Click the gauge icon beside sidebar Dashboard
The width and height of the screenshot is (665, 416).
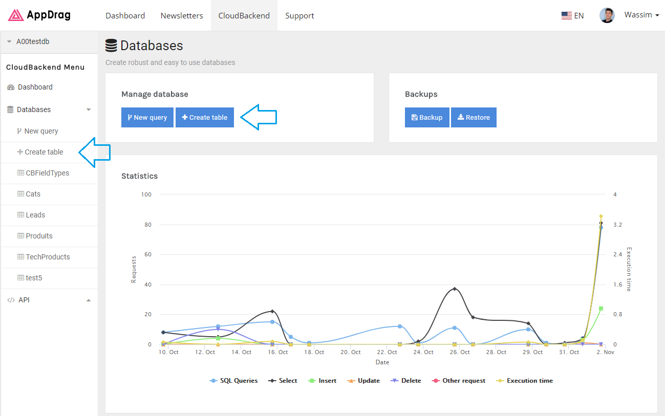point(11,87)
